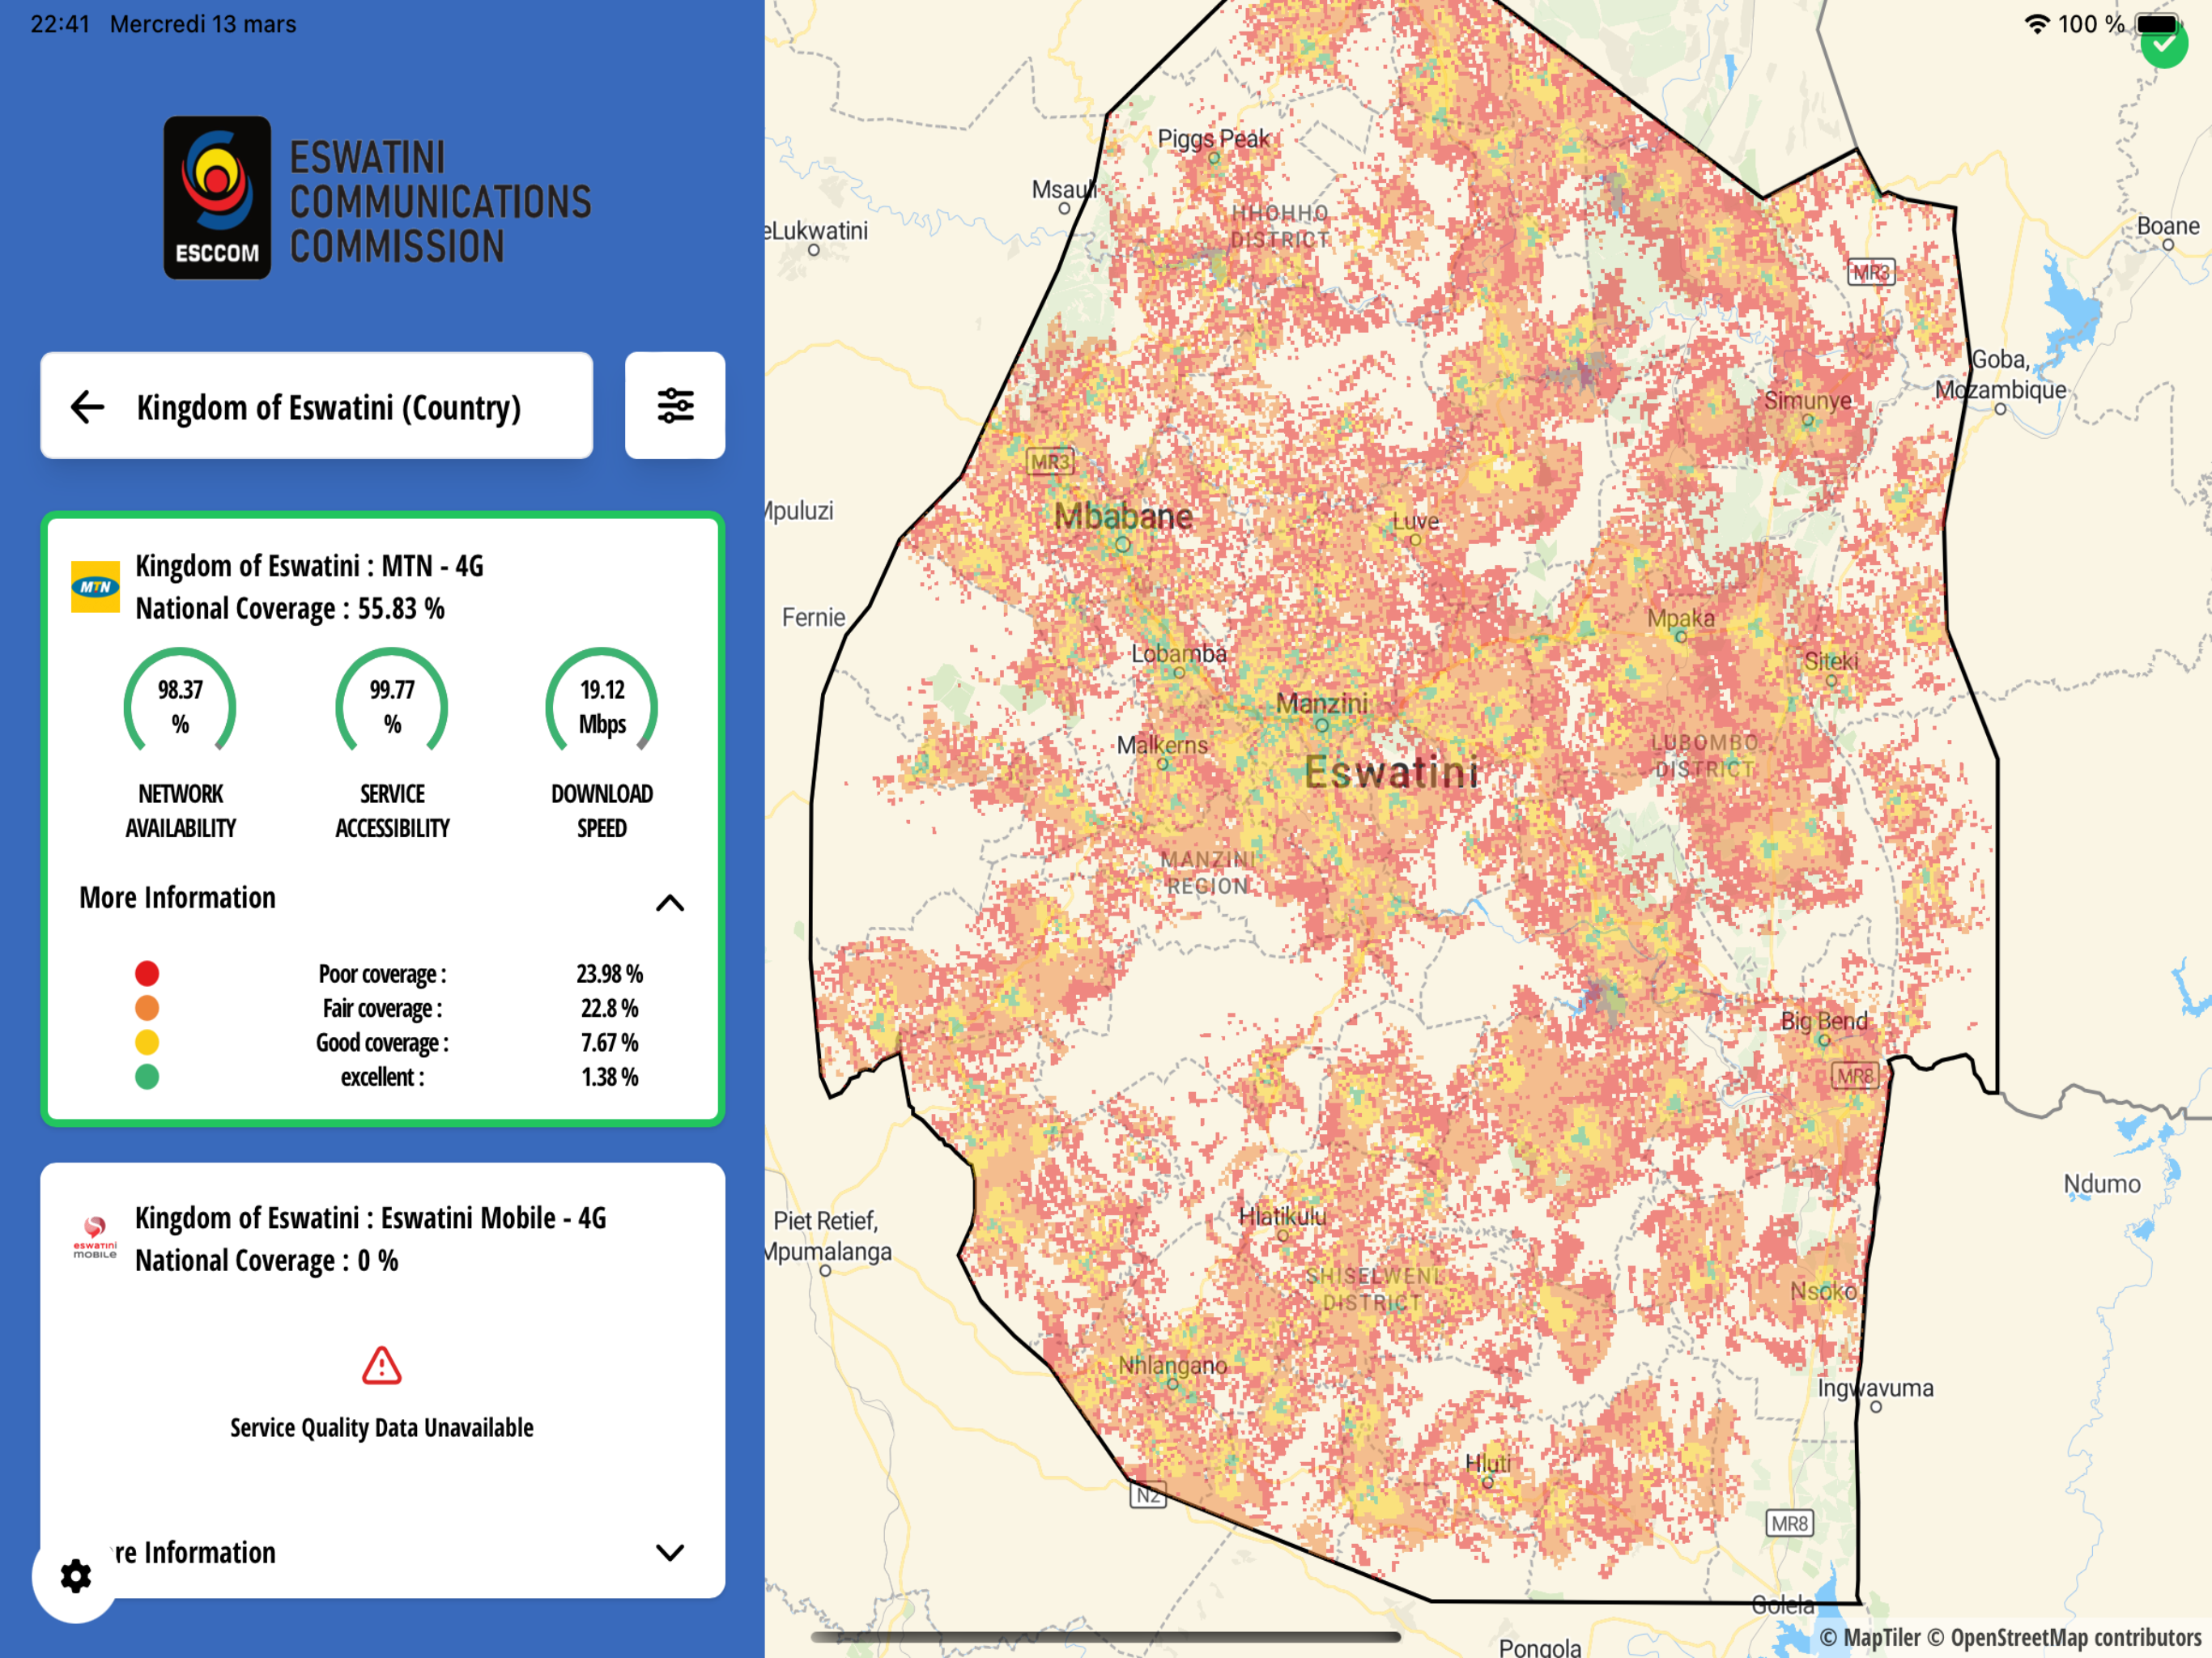Image resolution: width=2212 pixels, height=1658 pixels.
Task: Tap Piggs Peak on the map
Action: pos(1213,139)
